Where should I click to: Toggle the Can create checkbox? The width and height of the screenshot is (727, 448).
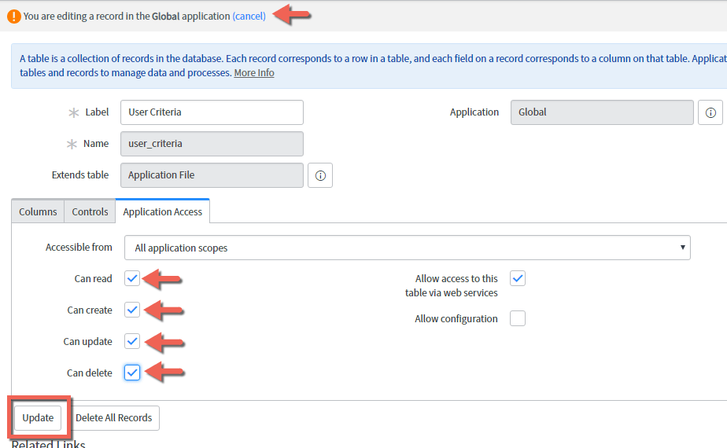pos(132,310)
